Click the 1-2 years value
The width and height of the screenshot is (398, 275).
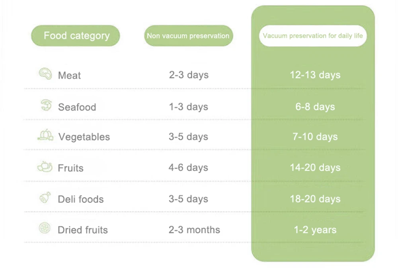coord(315,230)
